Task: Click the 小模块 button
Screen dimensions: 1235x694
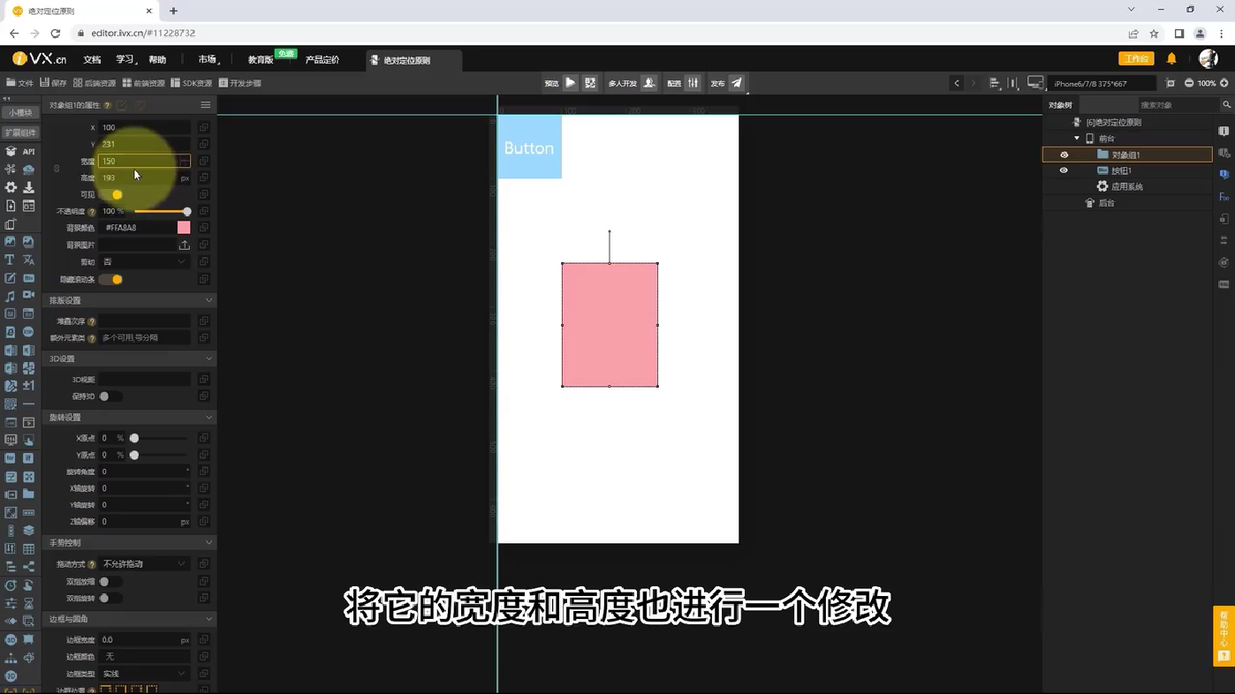Action: 19,113
